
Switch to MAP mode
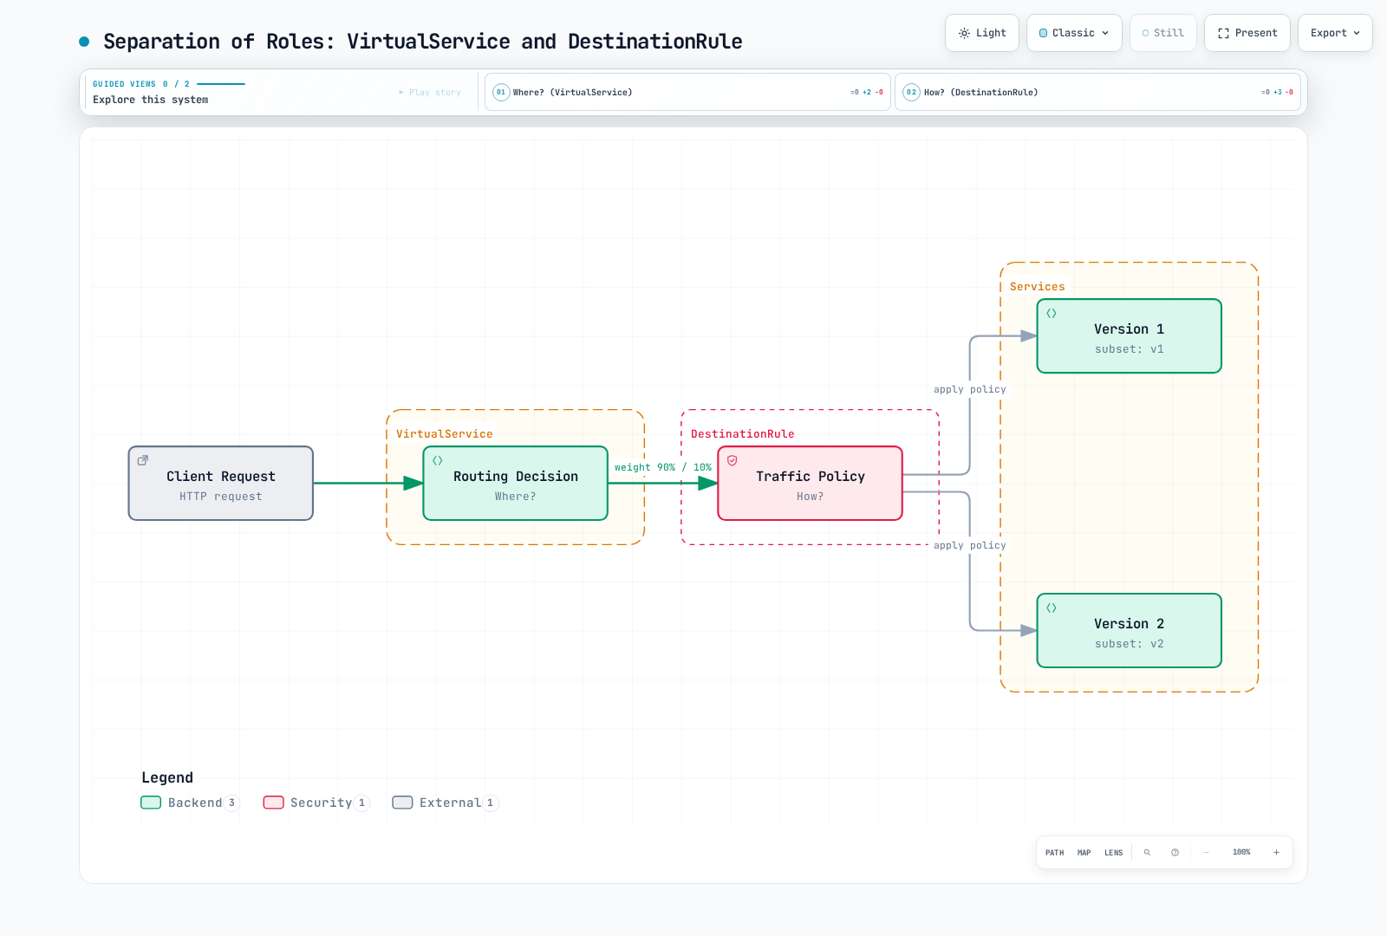click(1084, 853)
